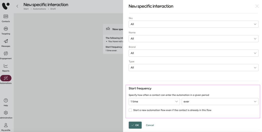Open the Brand dropdown
Viewport: 262px width, 132px height.
(x=193, y=53)
